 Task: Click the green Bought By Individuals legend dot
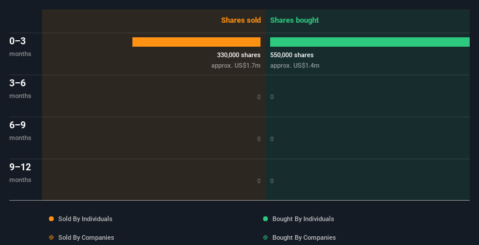point(265,219)
